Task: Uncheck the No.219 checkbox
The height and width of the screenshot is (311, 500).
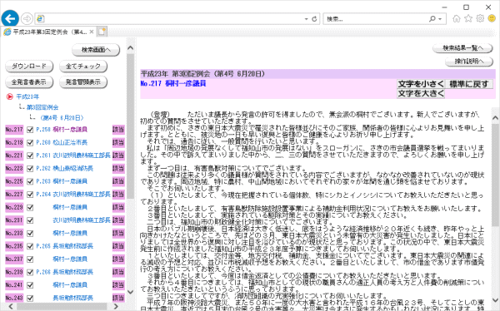Action: coord(30,142)
